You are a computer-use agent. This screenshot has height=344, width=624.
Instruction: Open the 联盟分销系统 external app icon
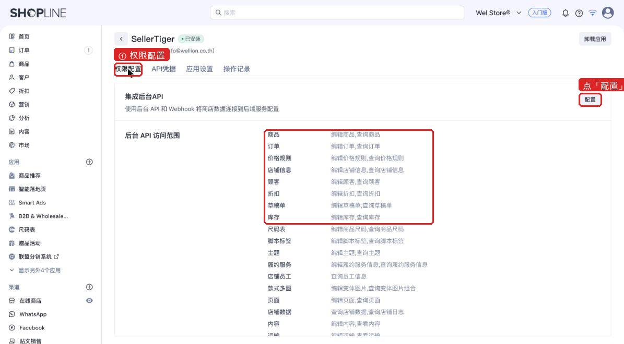pyautogui.click(x=12, y=256)
